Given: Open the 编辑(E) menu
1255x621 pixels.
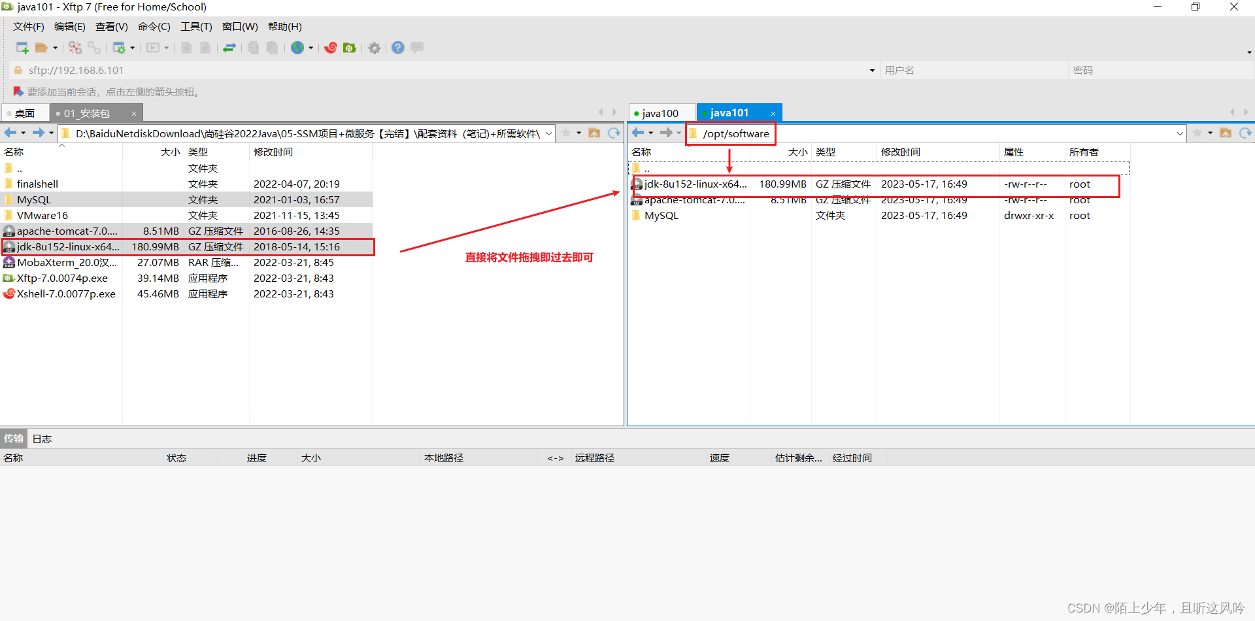Looking at the screenshot, I should pos(70,27).
